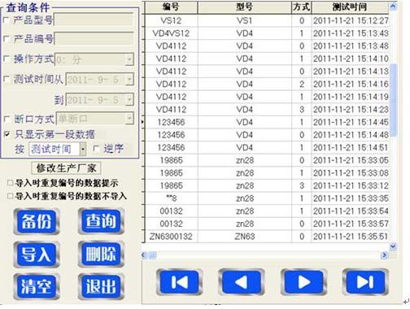The image size is (410, 309).
Task: Jump to first record with skip-back button
Action: [179, 282]
